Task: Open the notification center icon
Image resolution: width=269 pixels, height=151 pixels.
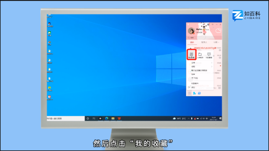Action: 221,118
